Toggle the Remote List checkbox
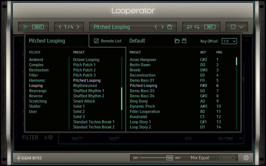 [96, 41]
